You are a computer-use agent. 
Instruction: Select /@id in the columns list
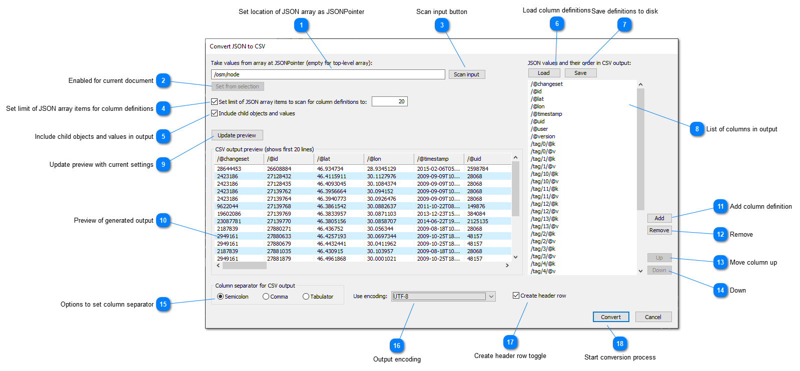[536, 91]
